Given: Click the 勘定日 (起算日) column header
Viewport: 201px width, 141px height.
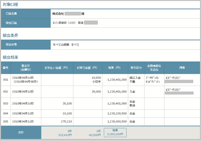Looking at the screenshot, I should (26, 68).
